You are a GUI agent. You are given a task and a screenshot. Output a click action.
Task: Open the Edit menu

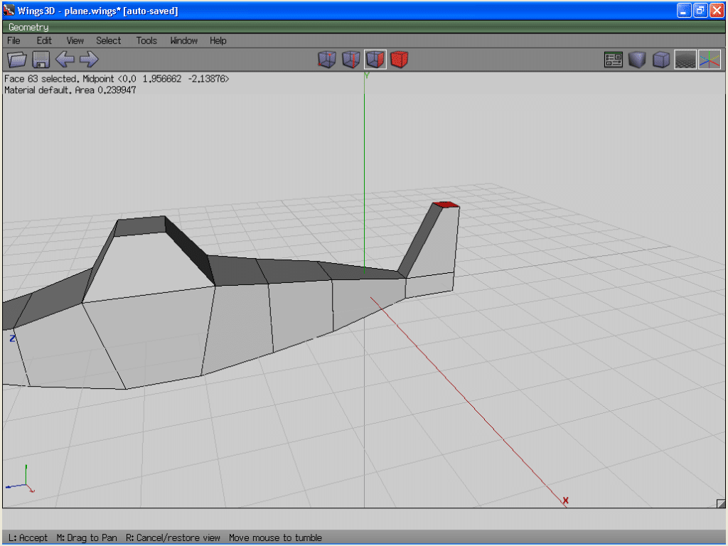(44, 41)
